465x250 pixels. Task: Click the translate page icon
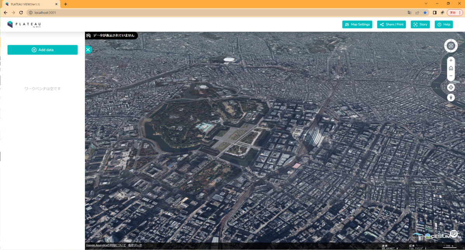(409, 12)
